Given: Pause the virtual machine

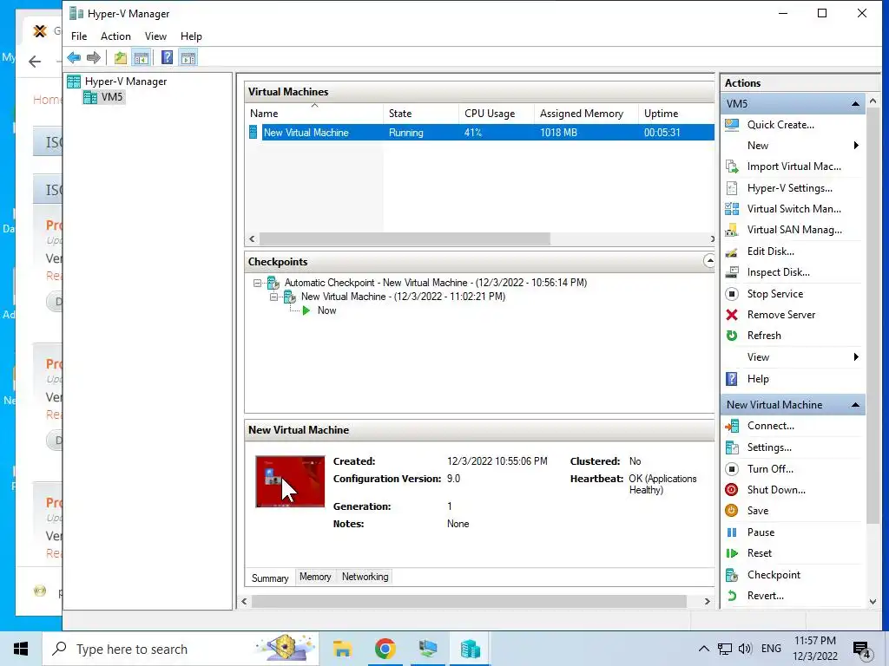Looking at the screenshot, I should pos(760,532).
